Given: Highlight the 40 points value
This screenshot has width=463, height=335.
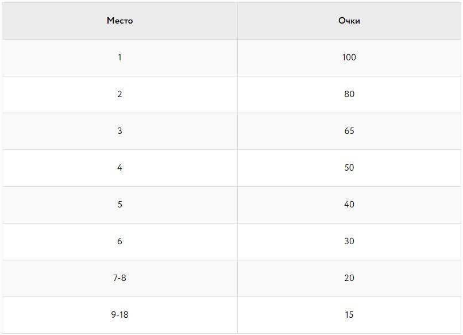Looking at the screenshot, I should click(349, 205).
